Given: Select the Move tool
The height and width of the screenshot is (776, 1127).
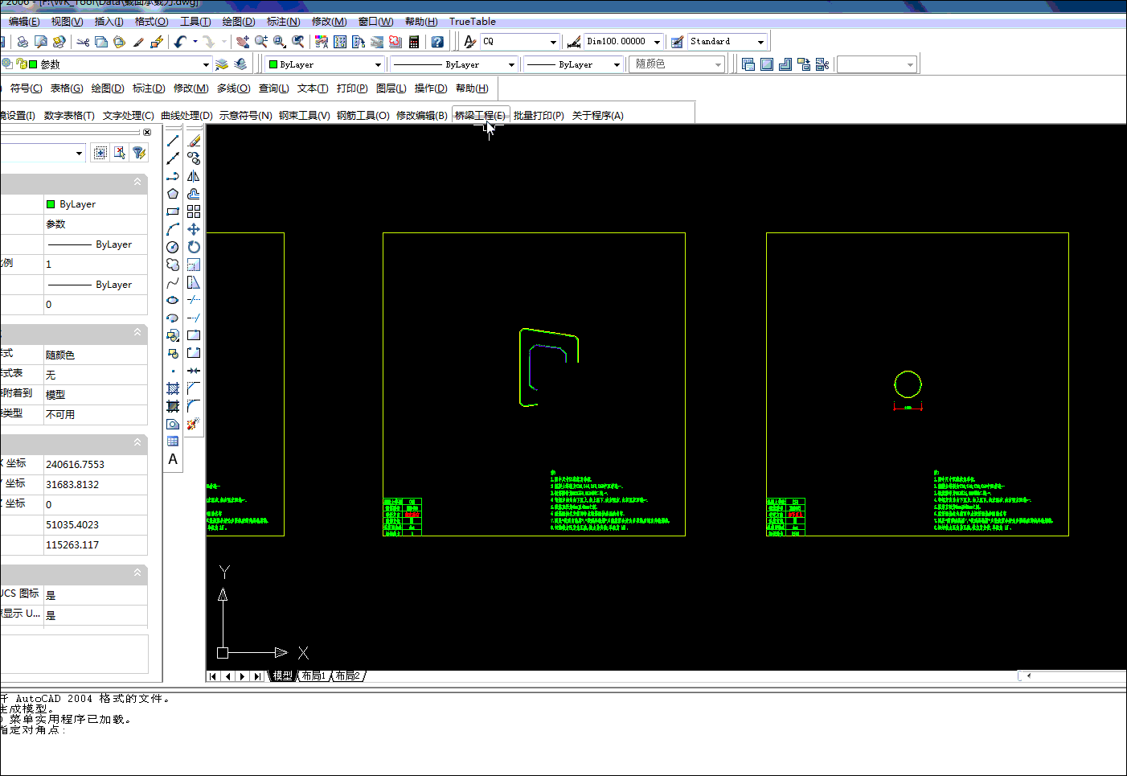Looking at the screenshot, I should [194, 229].
